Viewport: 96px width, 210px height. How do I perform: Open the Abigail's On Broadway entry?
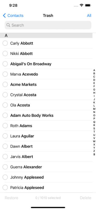[x=48, y=64]
